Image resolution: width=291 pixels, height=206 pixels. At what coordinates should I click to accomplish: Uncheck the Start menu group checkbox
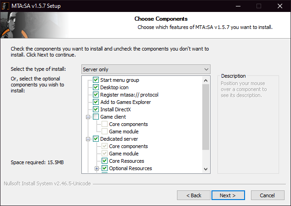(x=96, y=80)
